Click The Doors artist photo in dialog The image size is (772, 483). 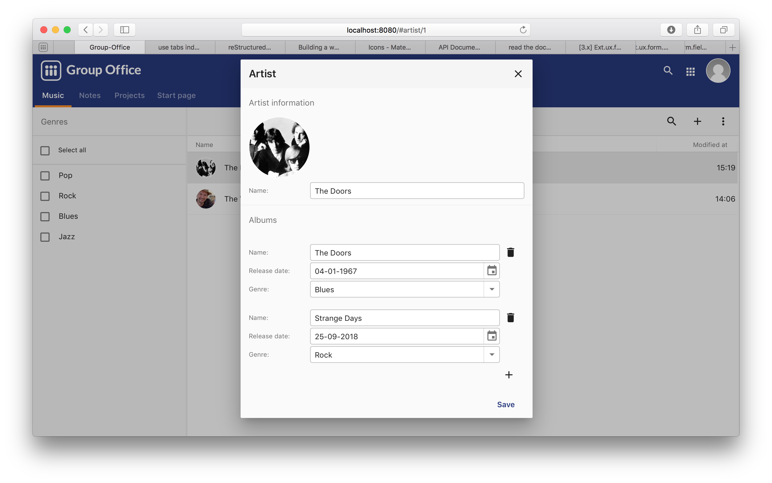tap(279, 147)
